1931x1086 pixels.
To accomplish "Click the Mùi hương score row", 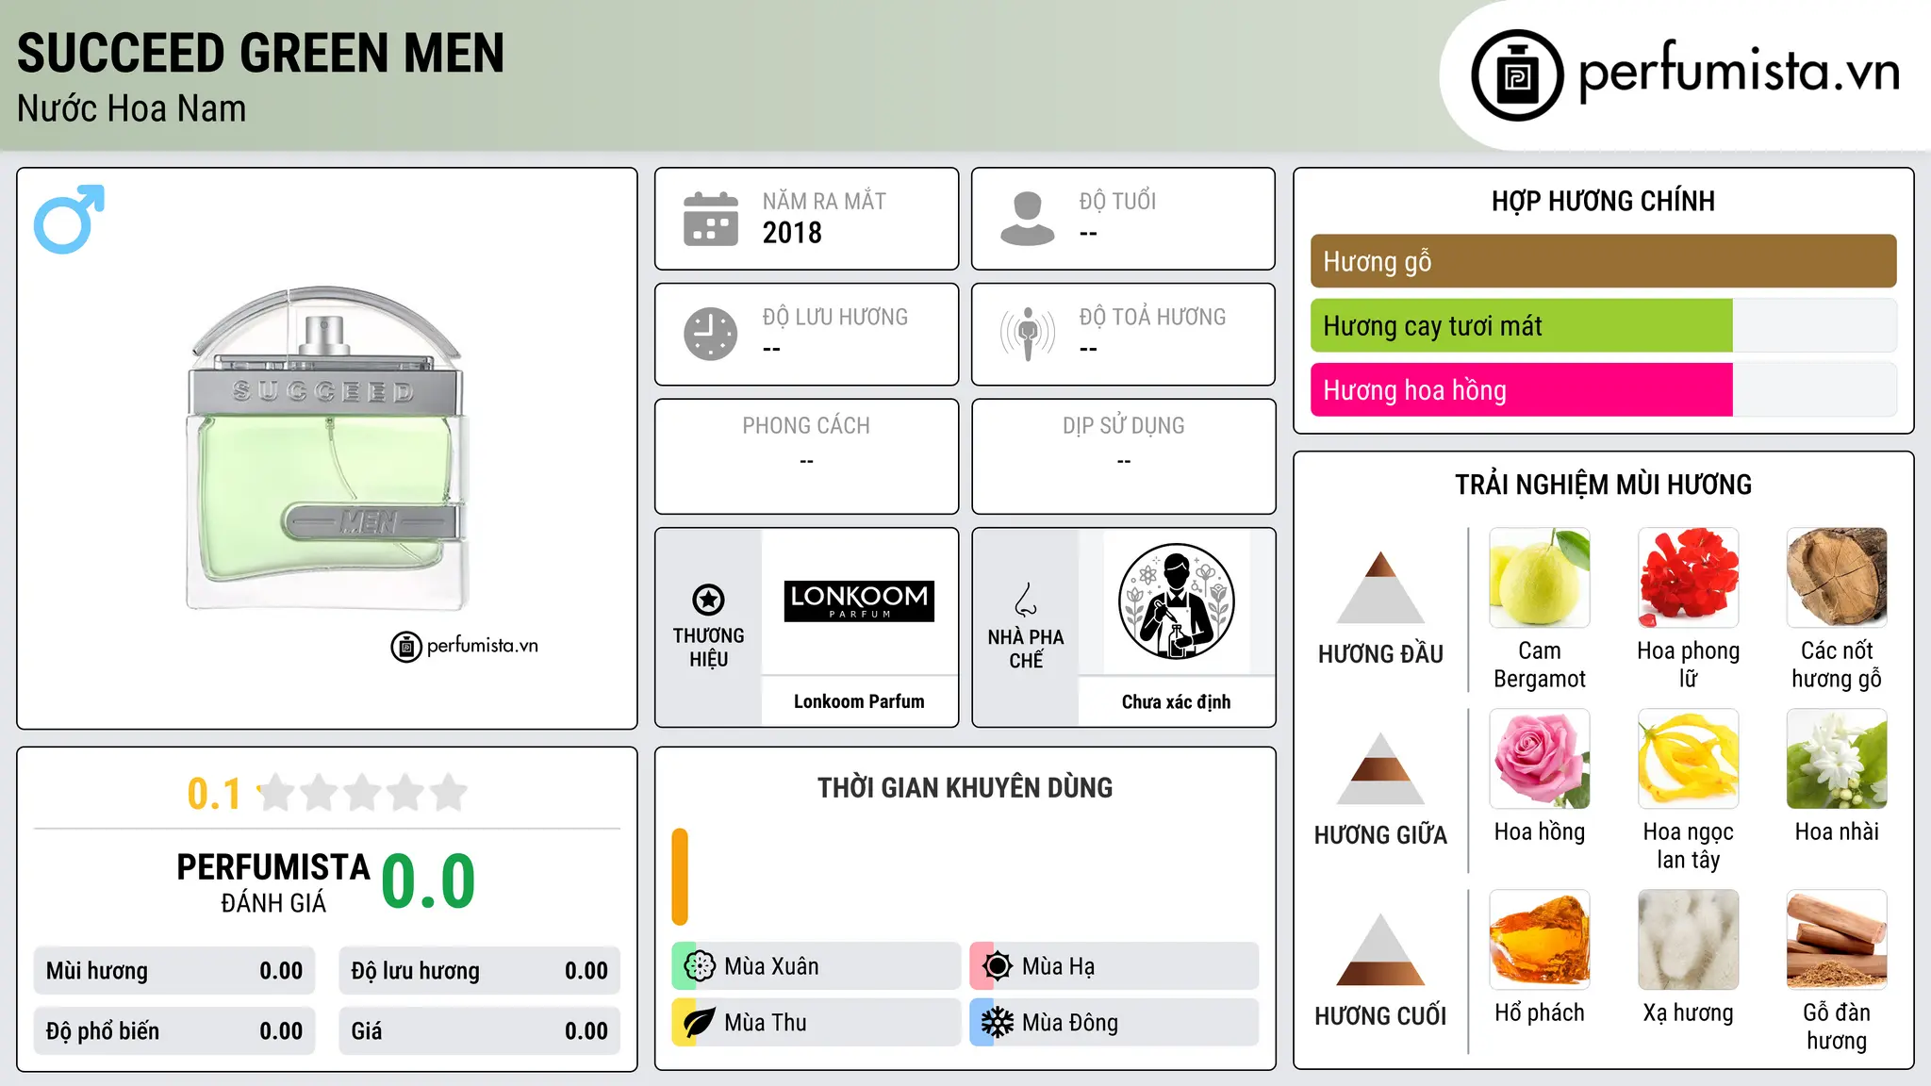I will (x=174, y=971).
